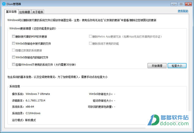Screen dimensions: 194x133
Task: Select the x86-64 architecture value
Action: [x=30, y=107]
